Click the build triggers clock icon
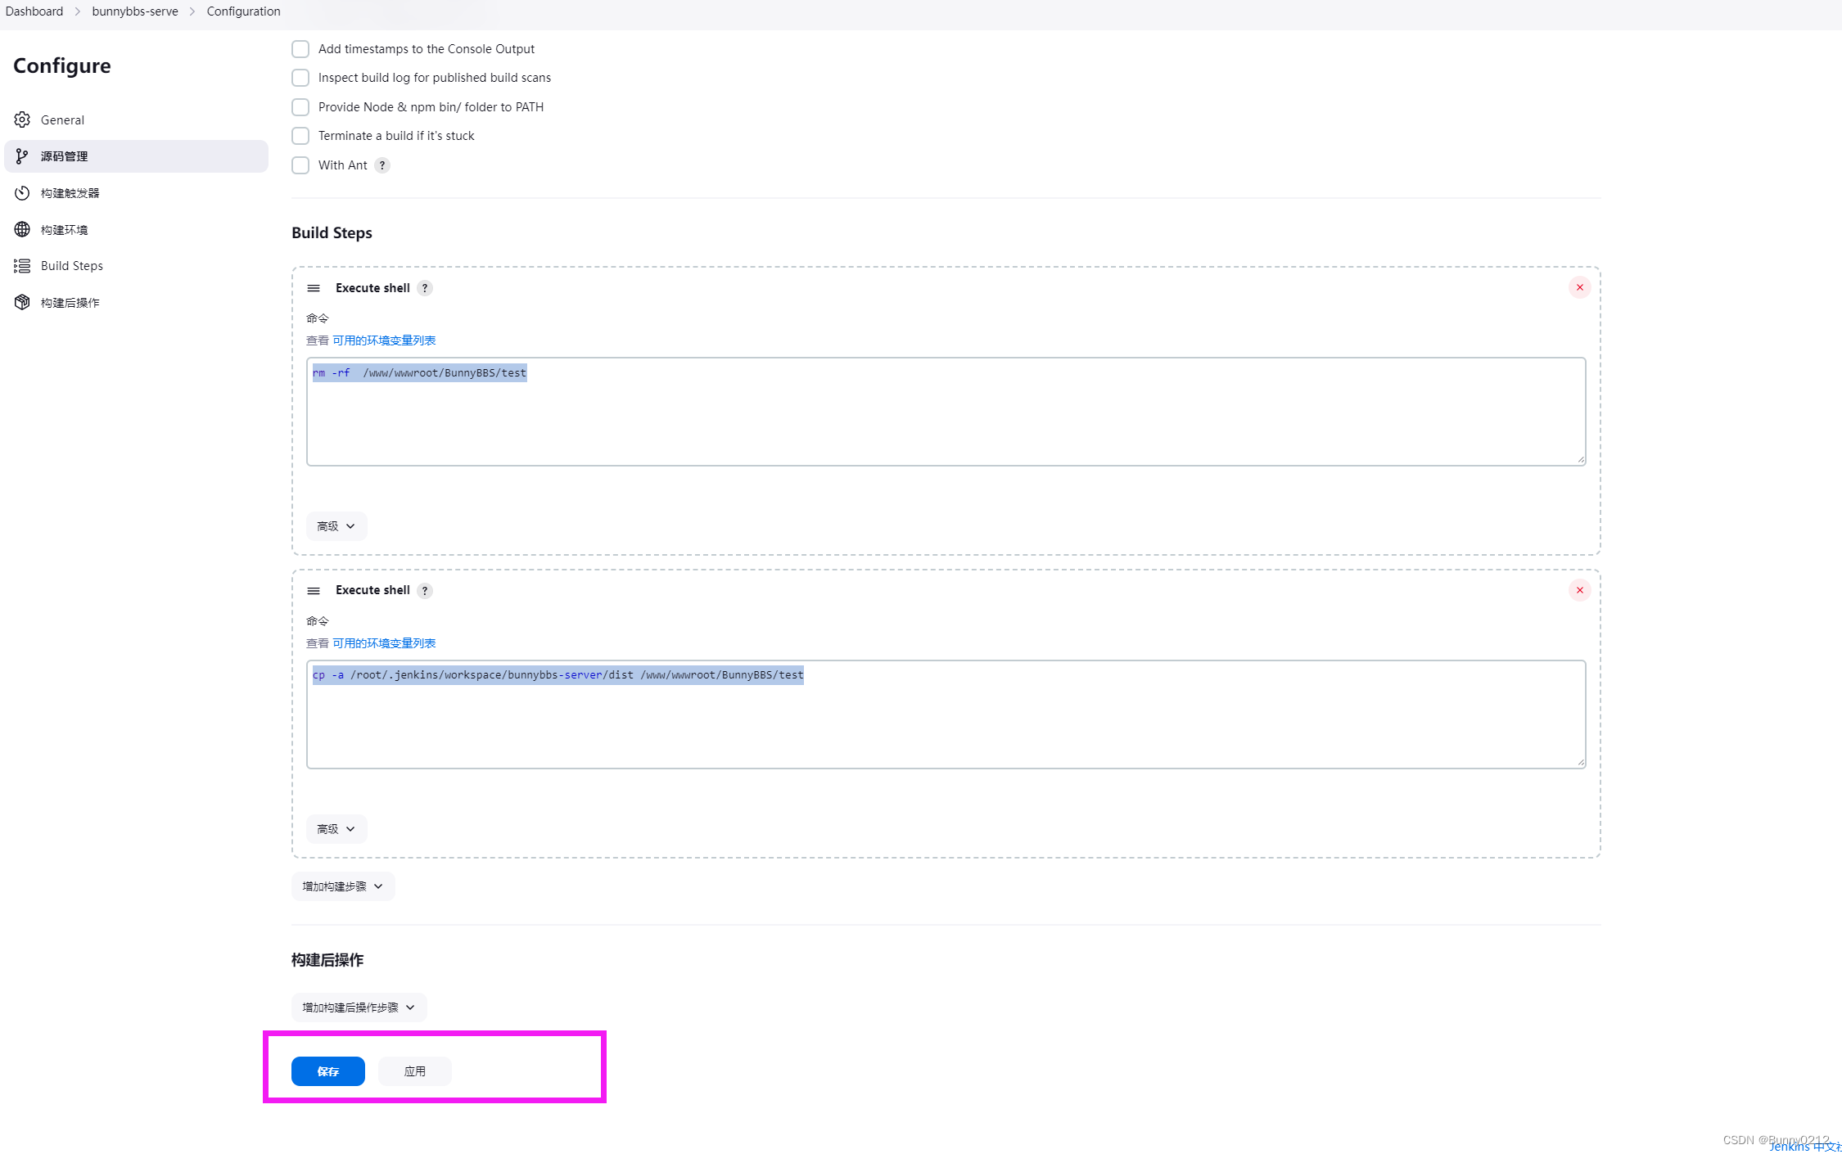 coord(22,193)
